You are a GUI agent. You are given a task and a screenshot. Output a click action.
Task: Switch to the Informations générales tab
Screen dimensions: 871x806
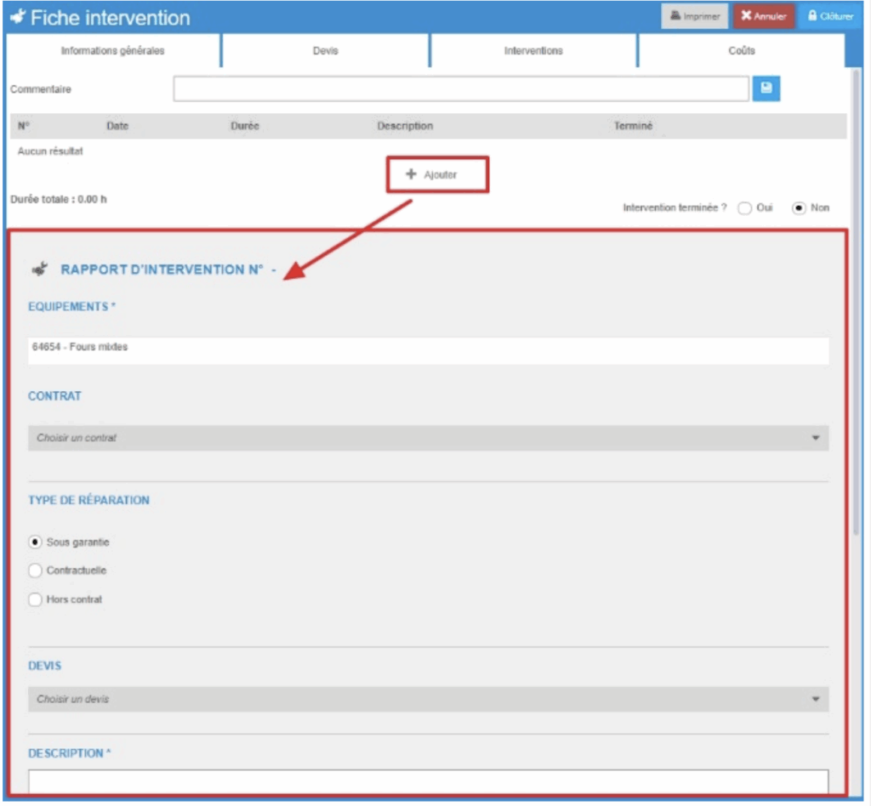click(x=112, y=51)
